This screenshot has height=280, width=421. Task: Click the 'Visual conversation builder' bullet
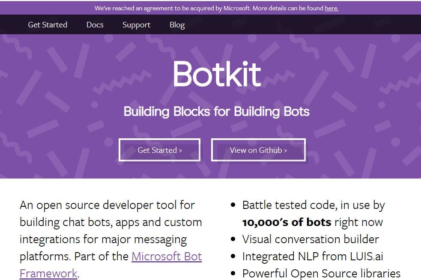point(311,239)
